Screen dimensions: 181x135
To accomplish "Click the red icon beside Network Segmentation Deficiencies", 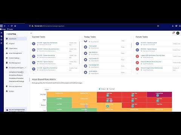I will click(x=137, y=69).
